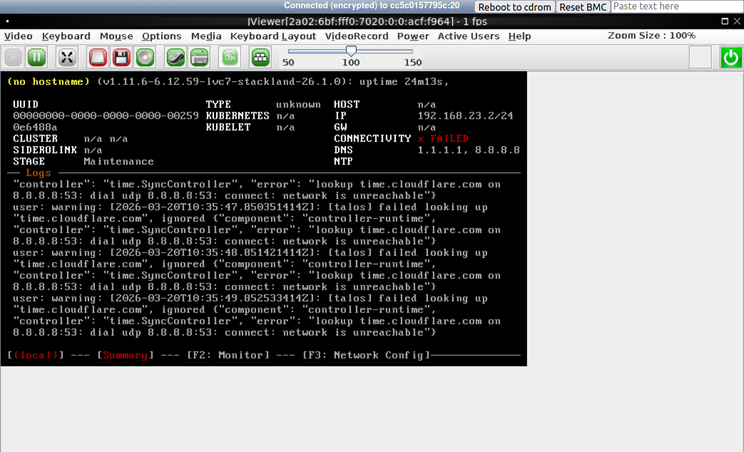Click the keyboard macro blocks icon
The height and width of the screenshot is (452, 744).
(260, 57)
